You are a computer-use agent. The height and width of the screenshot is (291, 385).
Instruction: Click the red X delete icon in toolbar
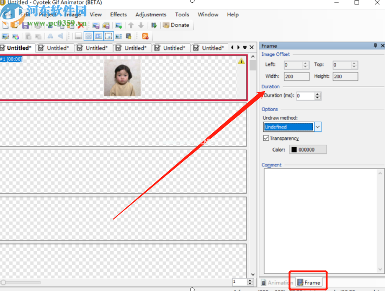[81, 26]
